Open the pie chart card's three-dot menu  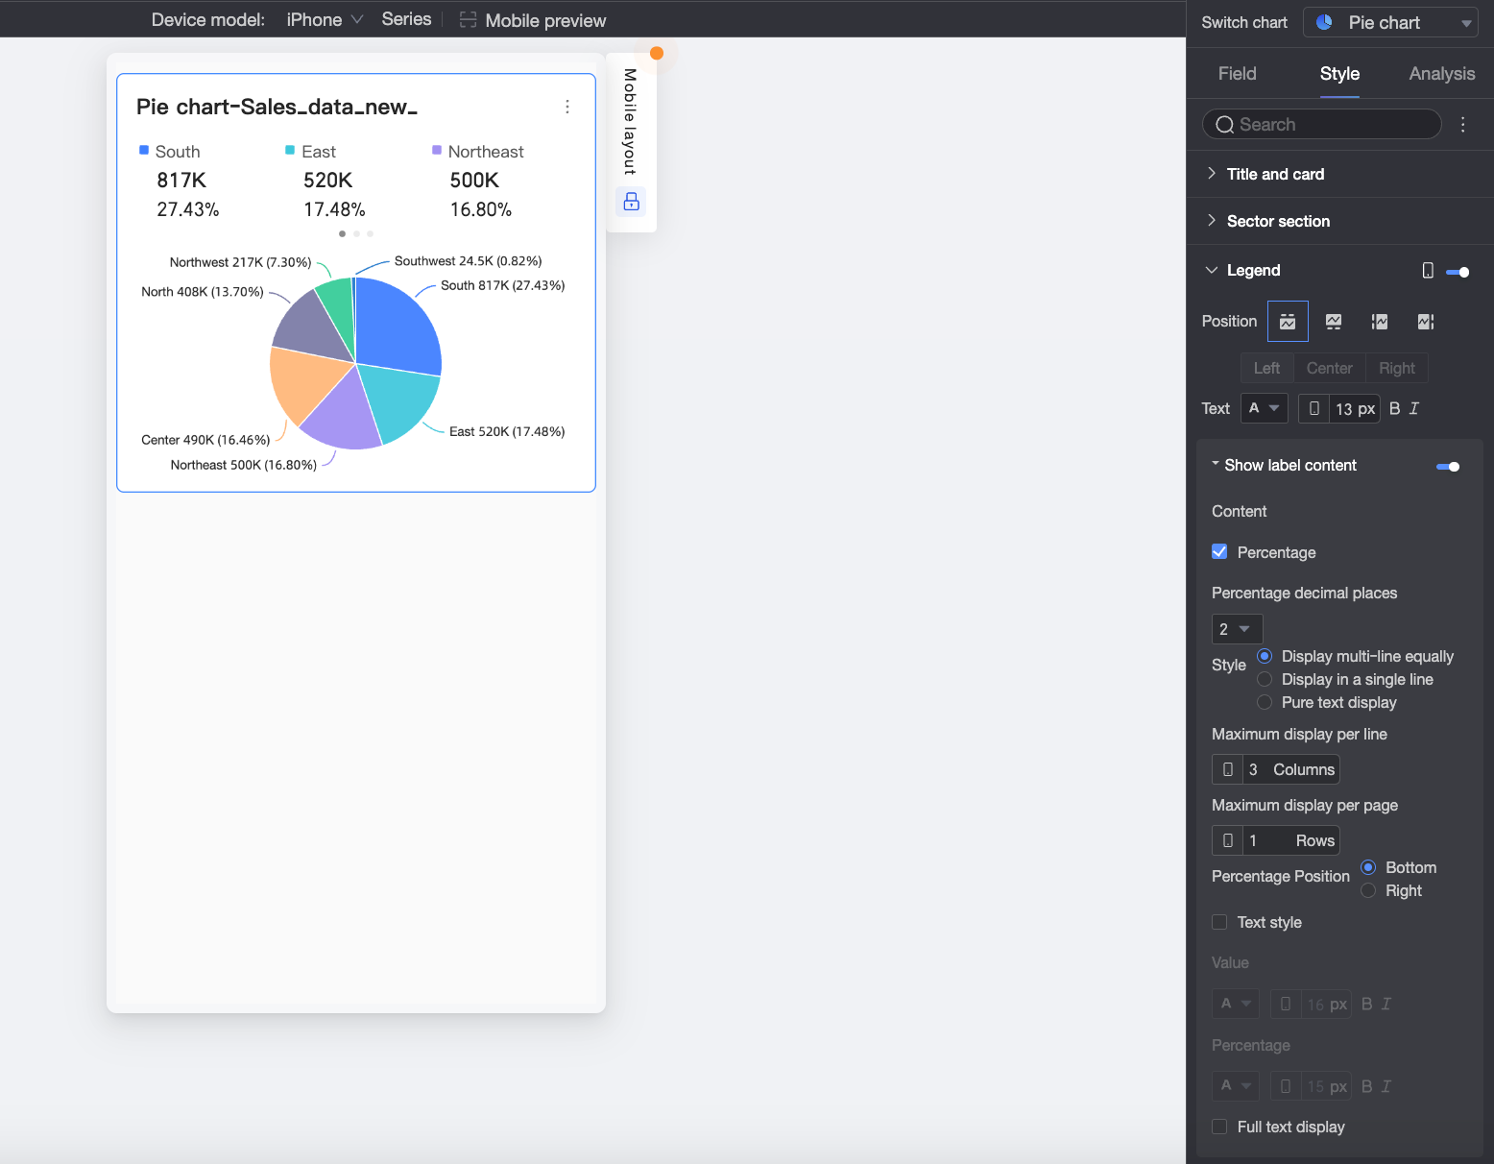[567, 107]
